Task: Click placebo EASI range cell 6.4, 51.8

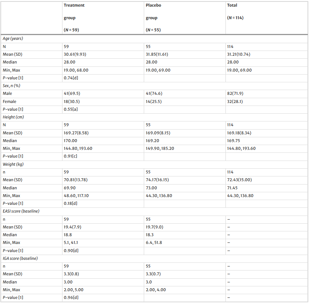Action: pos(154,242)
